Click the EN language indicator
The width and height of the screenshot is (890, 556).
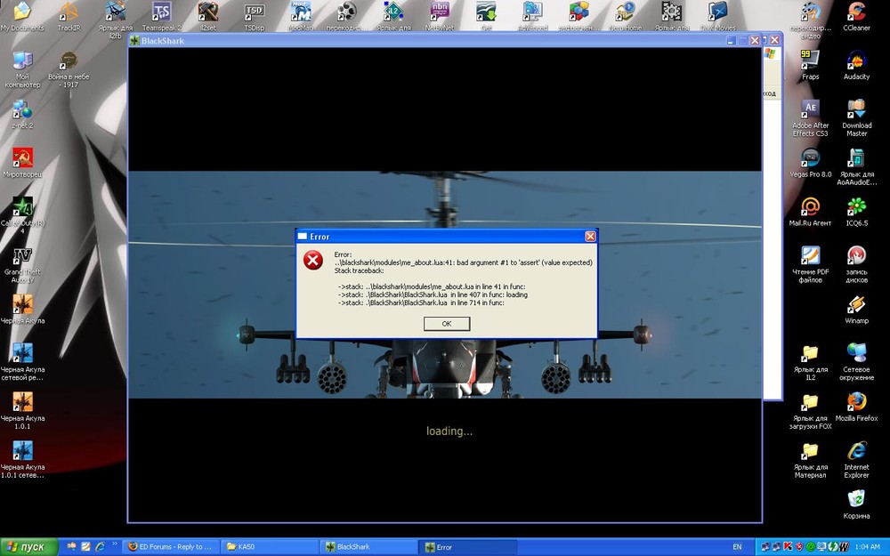coord(737,547)
